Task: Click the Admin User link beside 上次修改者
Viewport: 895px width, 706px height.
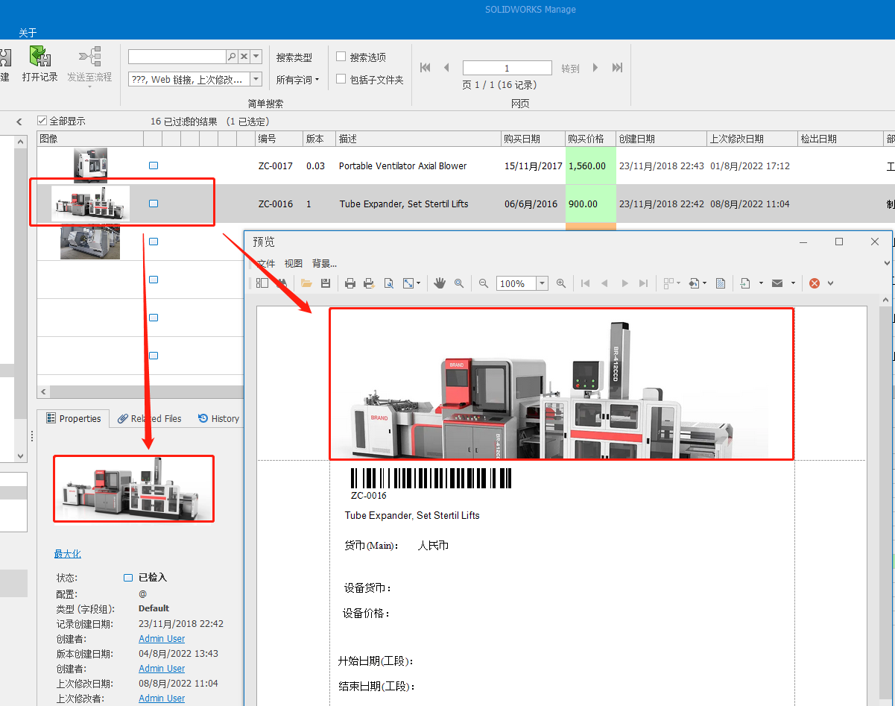Action: click(162, 699)
